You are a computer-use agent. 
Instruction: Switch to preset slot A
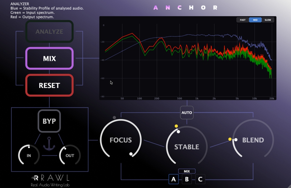click(173, 179)
